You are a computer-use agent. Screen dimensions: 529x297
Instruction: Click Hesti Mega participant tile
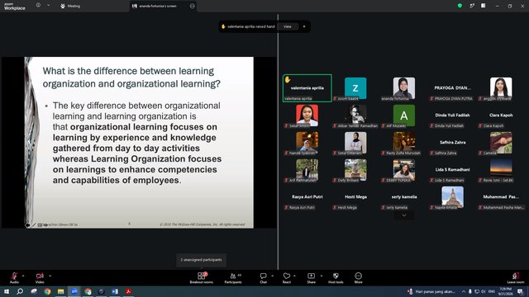pos(355,197)
